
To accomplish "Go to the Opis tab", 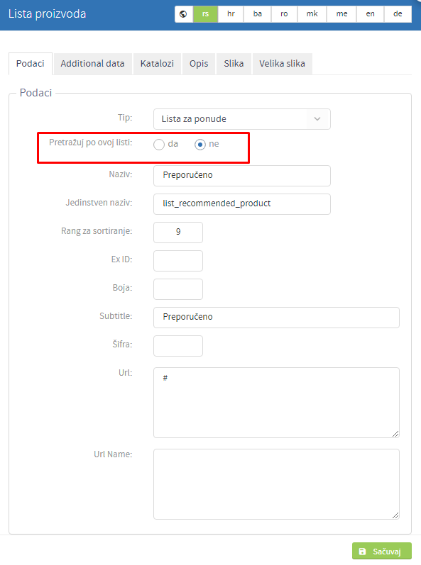I will (x=199, y=64).
